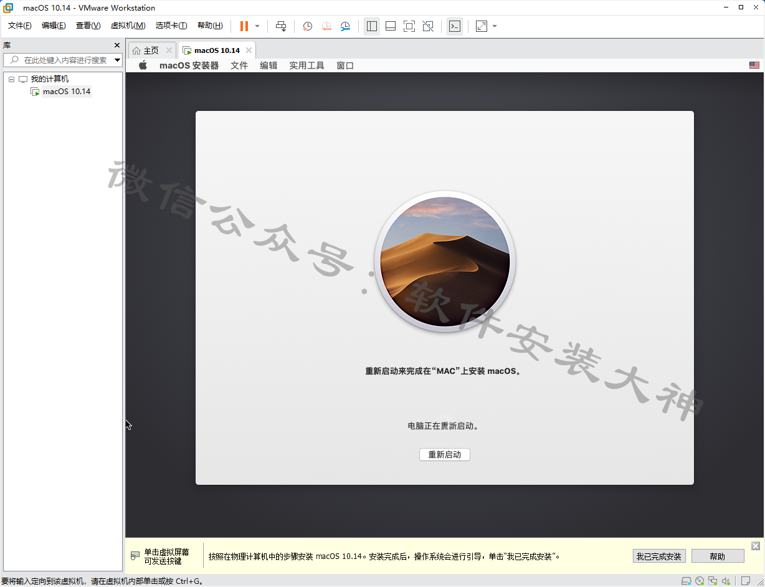Click the hard disk status icon
The image size is (765, 587).
686,581
